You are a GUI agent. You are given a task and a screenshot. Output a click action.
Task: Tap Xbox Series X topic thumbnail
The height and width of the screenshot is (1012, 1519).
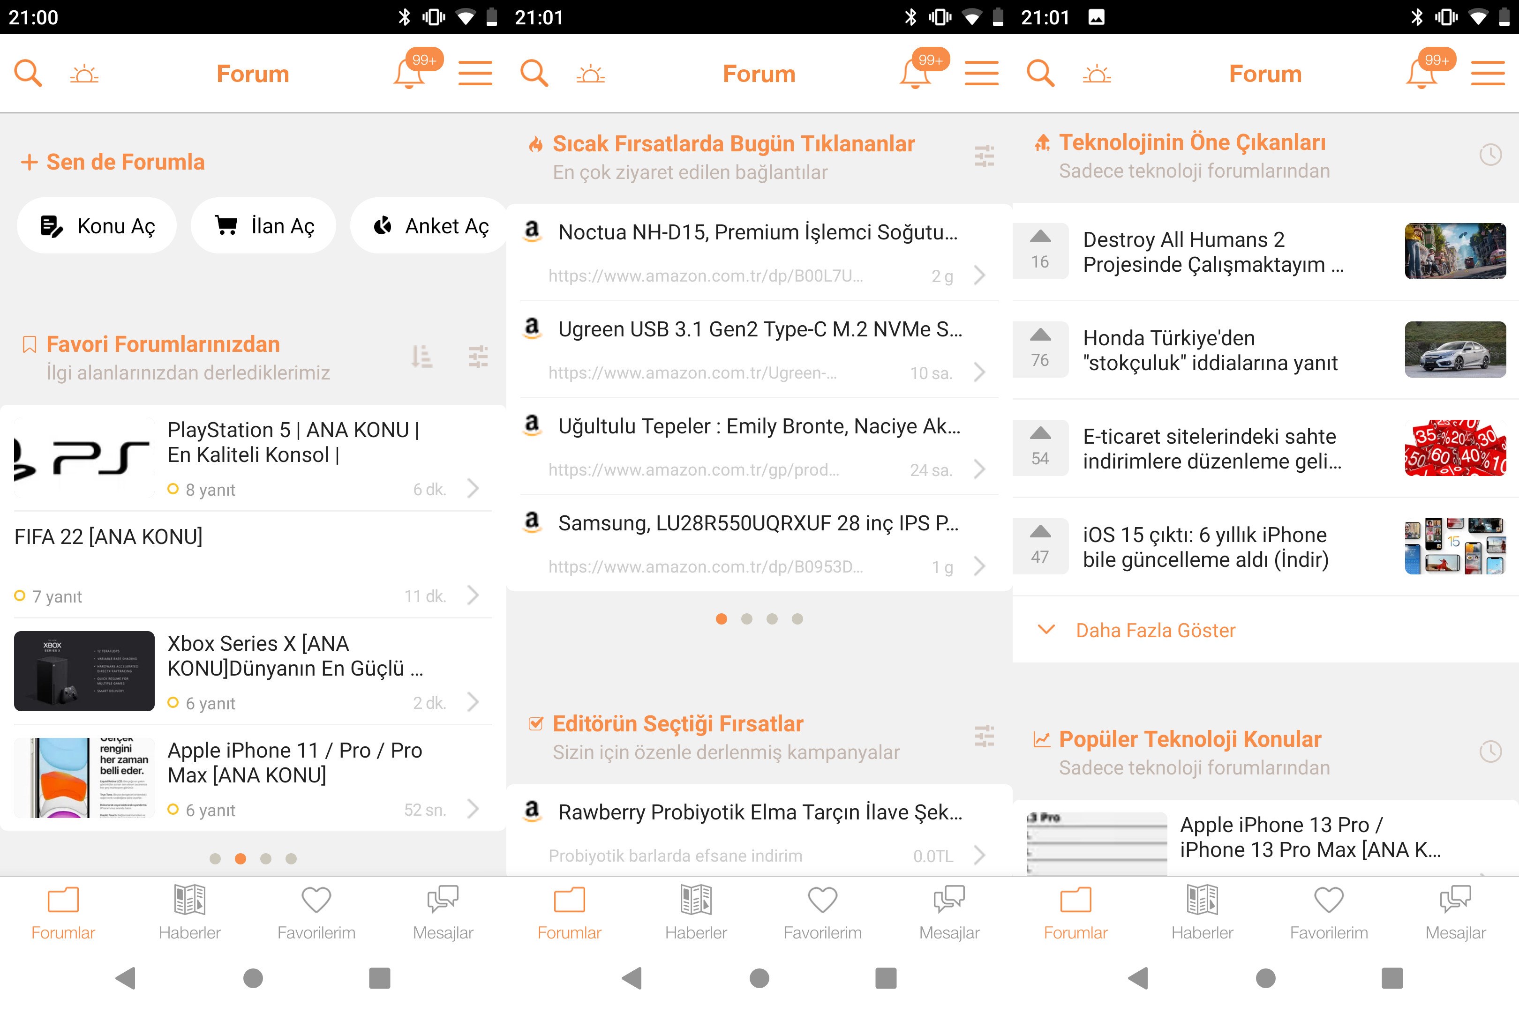(x=84, y=670)
